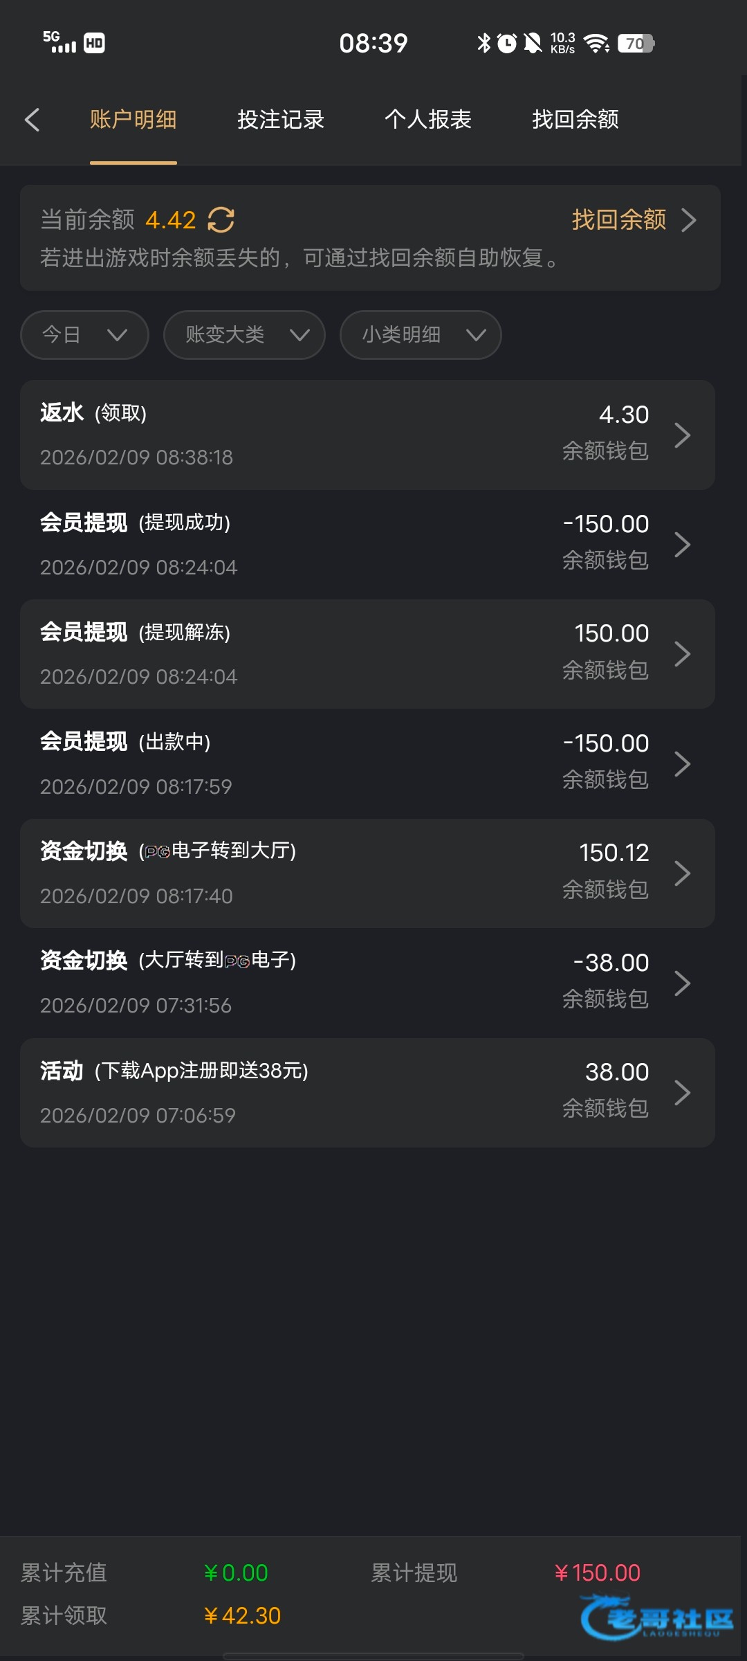Open the 返水 (领取) 4.30 record
The image size is (747, 1661).
coord(367,435)
